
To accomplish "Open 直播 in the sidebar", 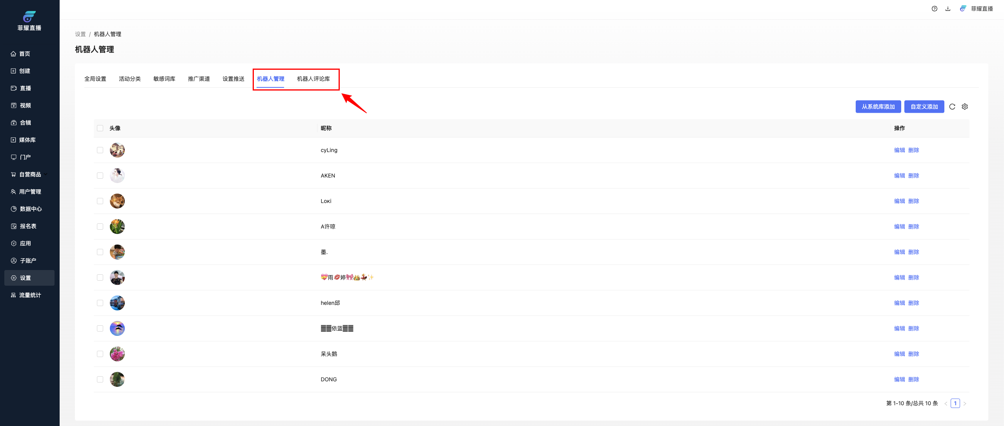I will pyautogui.click(x=25, y=88).
